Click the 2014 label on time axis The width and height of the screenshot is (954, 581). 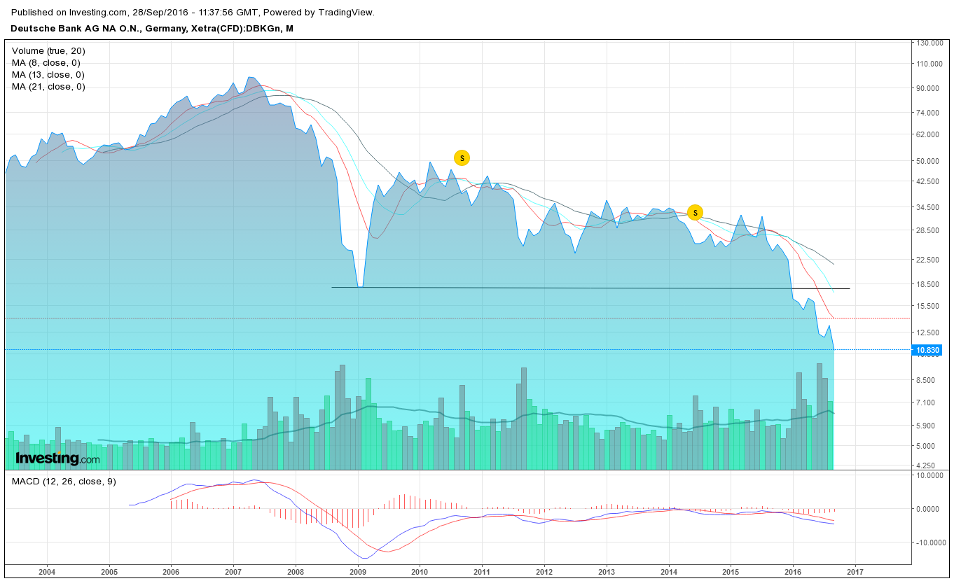click(x=669, y=573)
